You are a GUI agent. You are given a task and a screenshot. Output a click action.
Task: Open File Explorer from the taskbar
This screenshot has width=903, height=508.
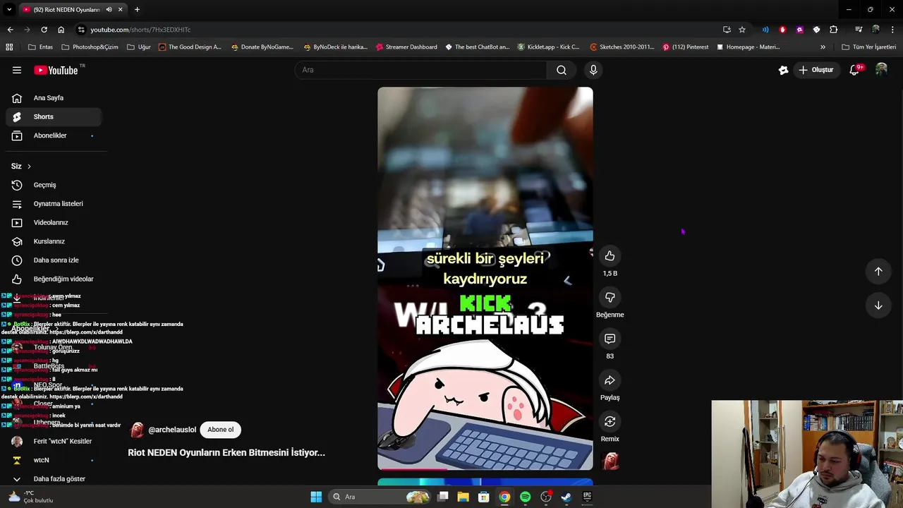pyautogui.click(x=463, y=497)
